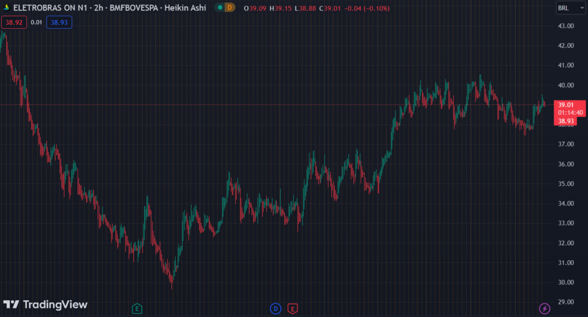Click the C39.01 close value
The image size is (588, 317).
330,8
